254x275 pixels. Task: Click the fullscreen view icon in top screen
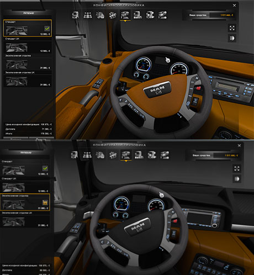(x=232, y=28)
